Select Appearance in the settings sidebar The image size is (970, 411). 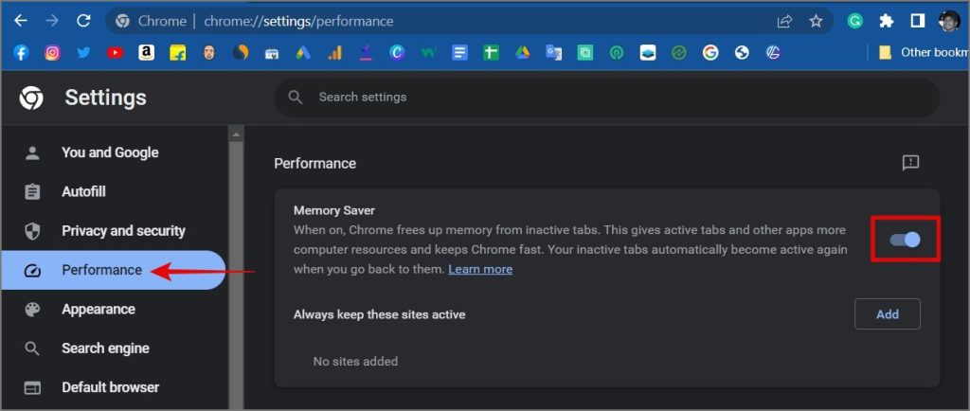pyautogui.click(x=98, y=310)
